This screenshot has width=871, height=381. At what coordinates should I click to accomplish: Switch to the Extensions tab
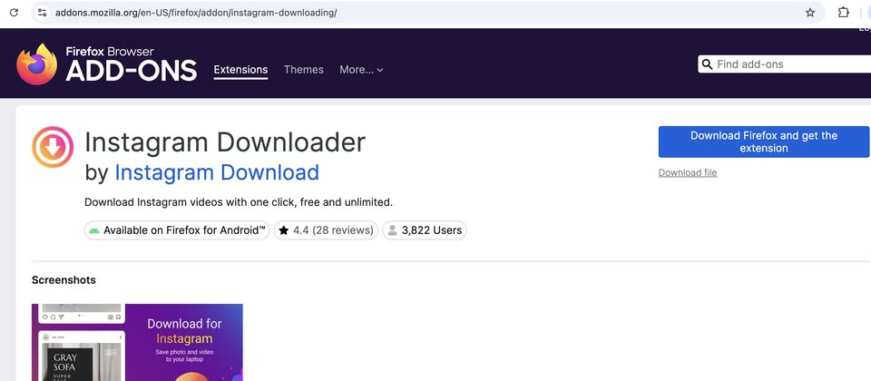pyautogui.click(x=240, y=70)
